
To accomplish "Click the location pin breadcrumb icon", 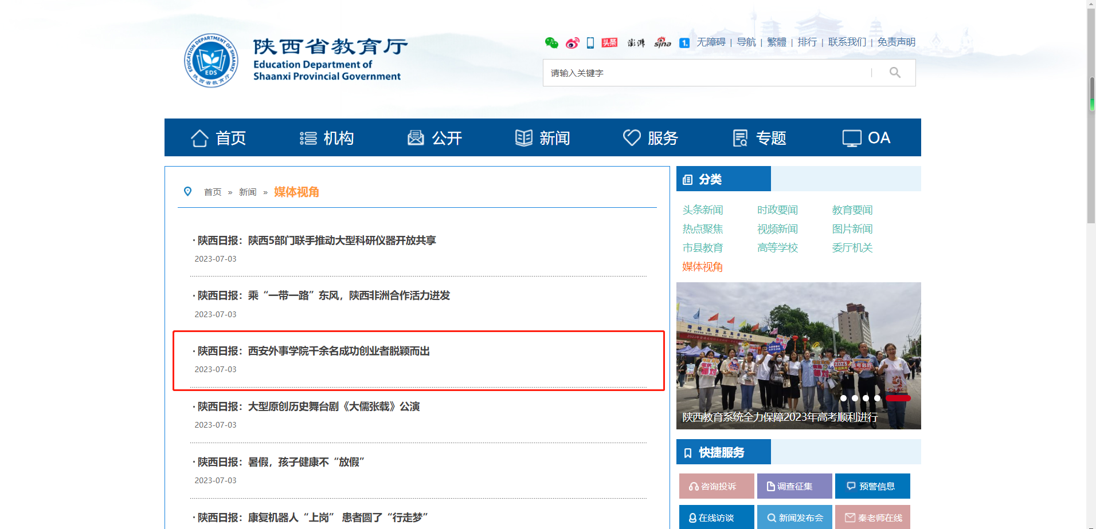I will pos(187,191).
